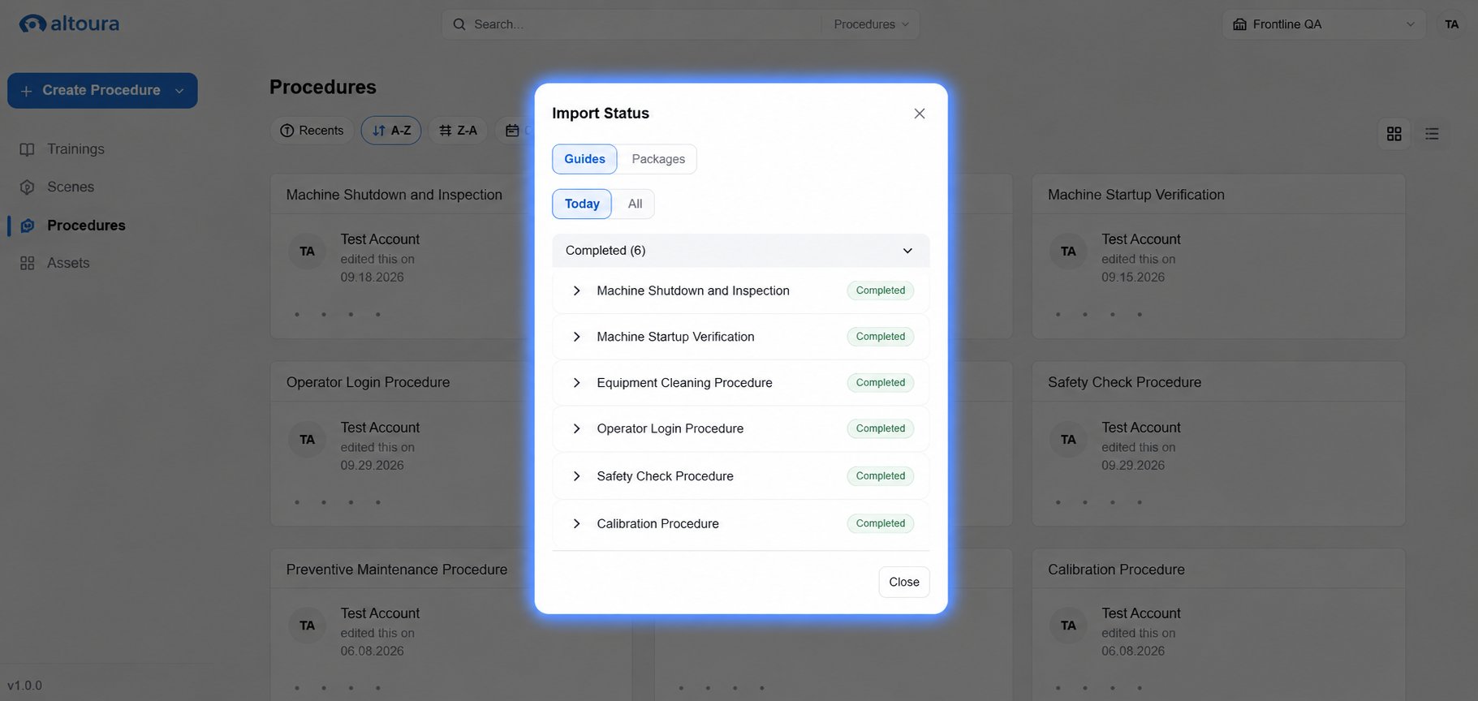This screenshot has width=1478, height=701.
Task: Open Trainings in the sidebar
Action: [x=75, y=149]
